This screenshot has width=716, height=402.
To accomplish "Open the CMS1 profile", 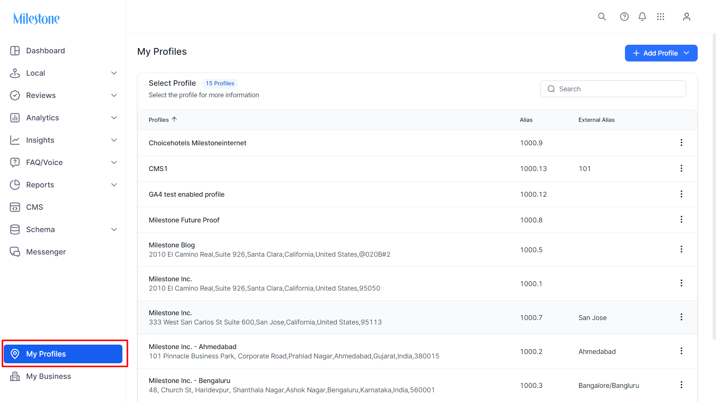I will 158,169.
